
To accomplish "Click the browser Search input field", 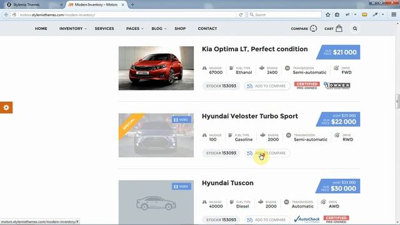I will (x=285, y=15).
